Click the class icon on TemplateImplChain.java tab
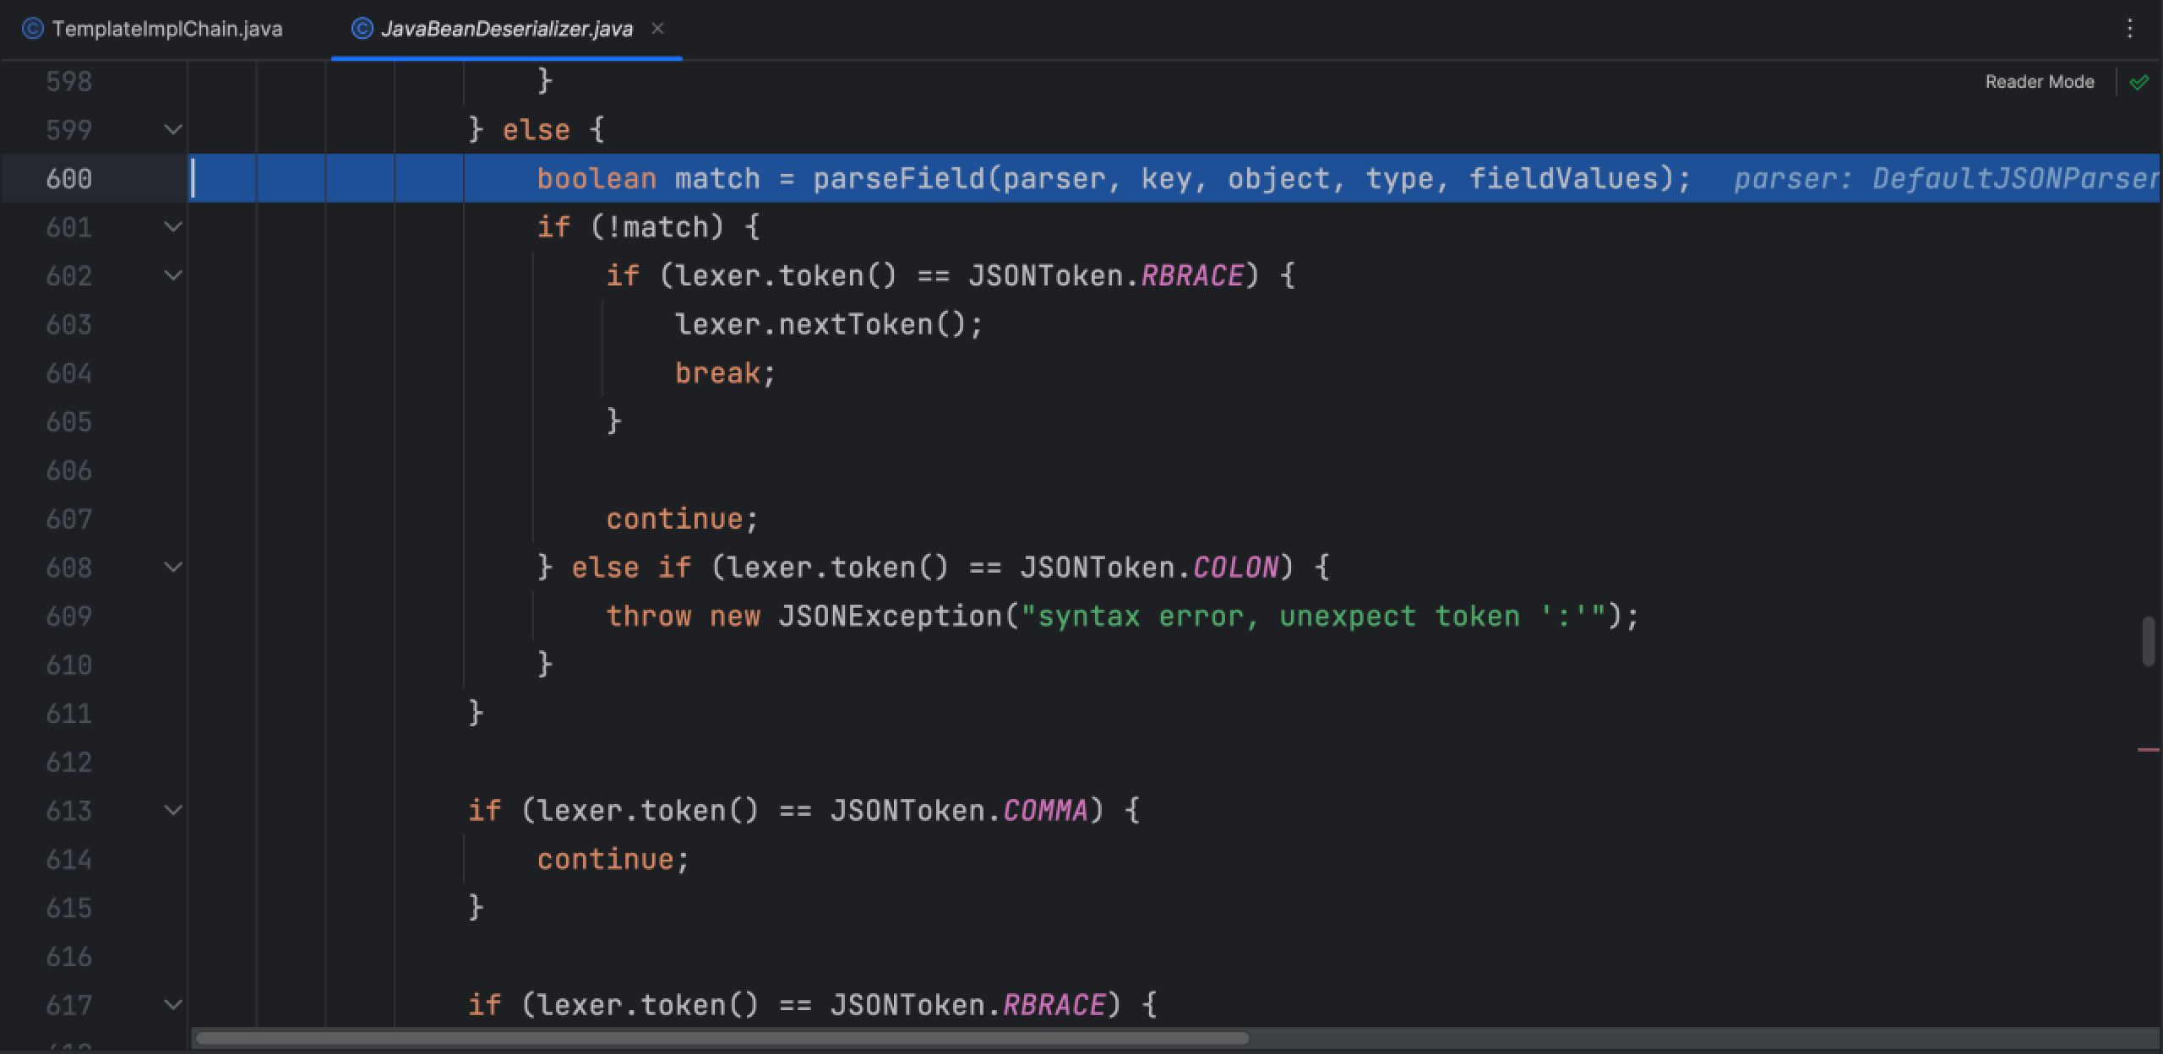 tap(32, 29)
